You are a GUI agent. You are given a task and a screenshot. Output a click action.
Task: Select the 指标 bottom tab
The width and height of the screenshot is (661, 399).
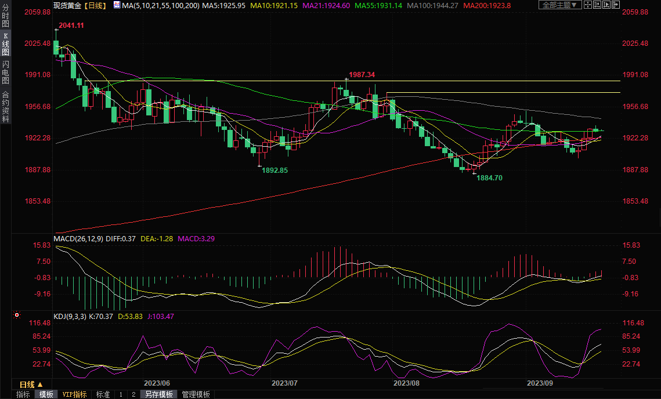pyautogui.click(x=23, y=394)
